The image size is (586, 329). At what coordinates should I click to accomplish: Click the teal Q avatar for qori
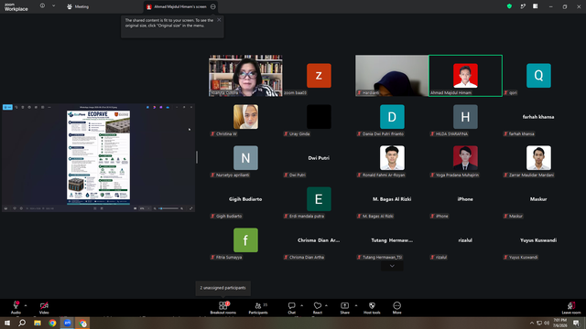pyautogui.click(x=538, y=76)
